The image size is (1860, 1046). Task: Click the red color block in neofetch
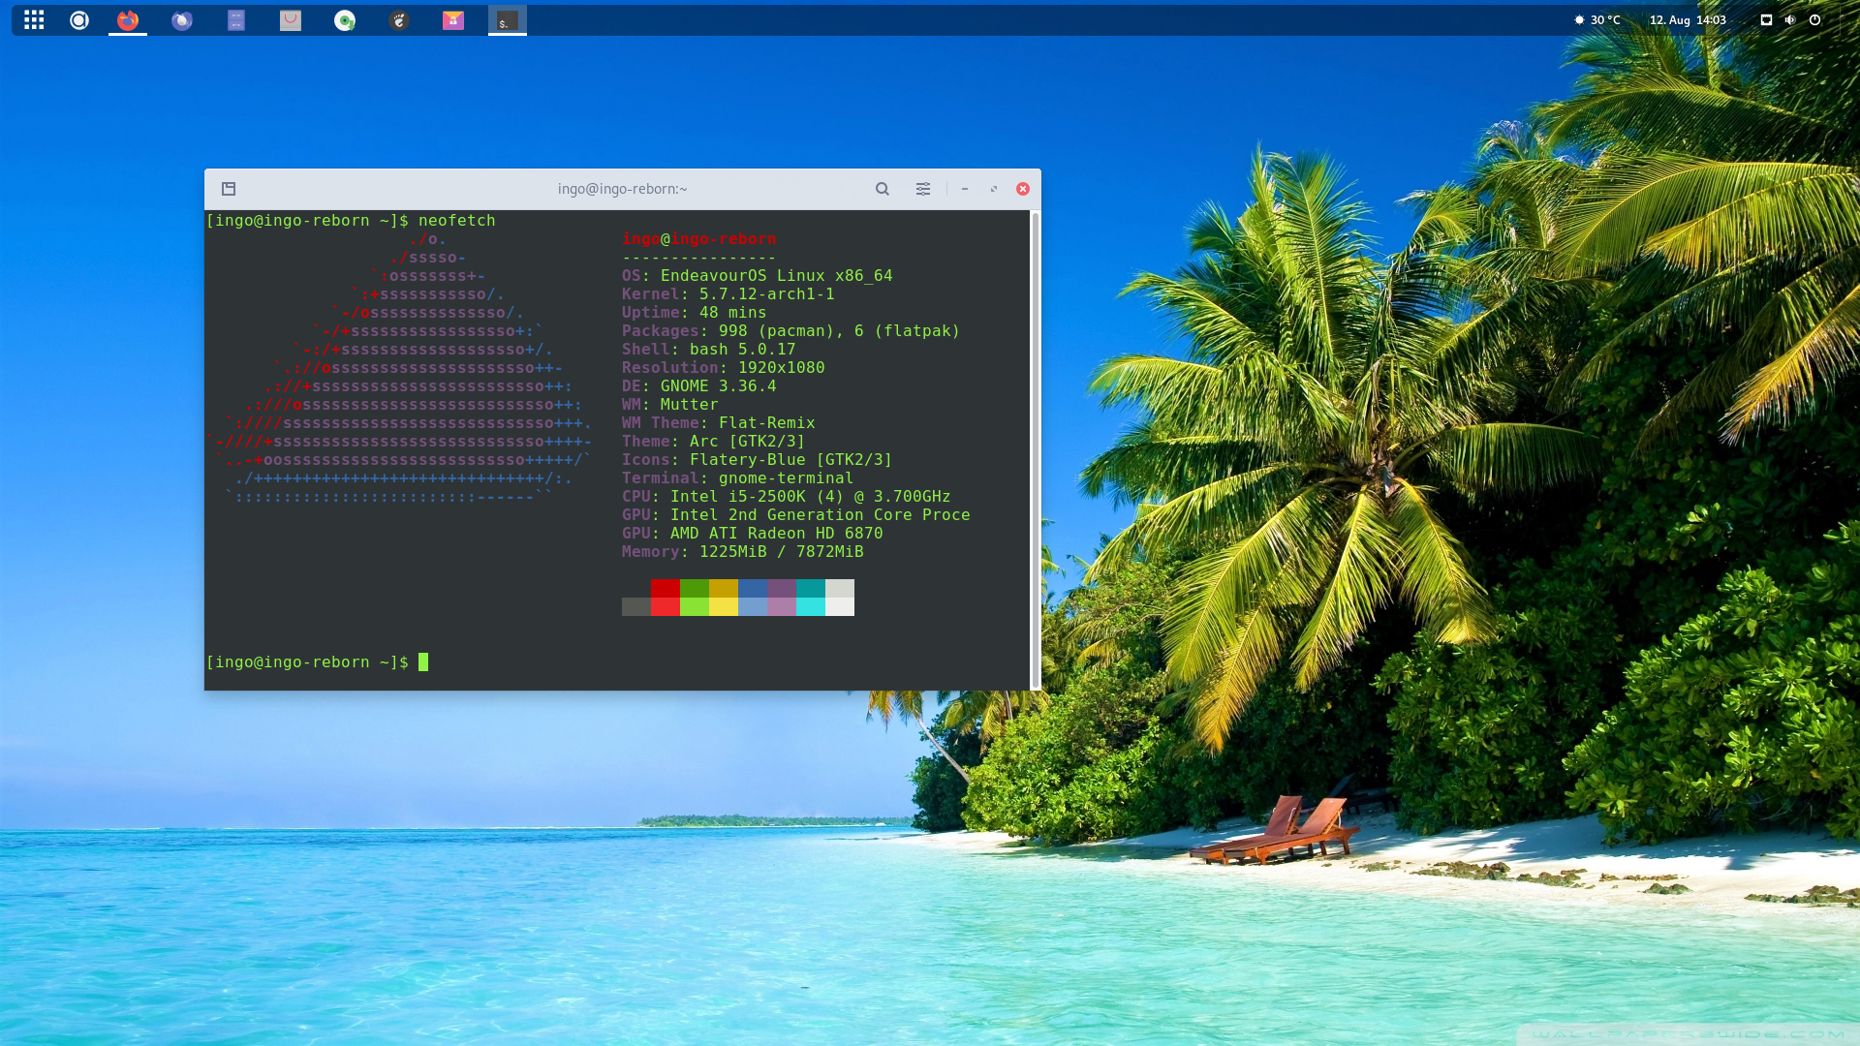point(665,588)
